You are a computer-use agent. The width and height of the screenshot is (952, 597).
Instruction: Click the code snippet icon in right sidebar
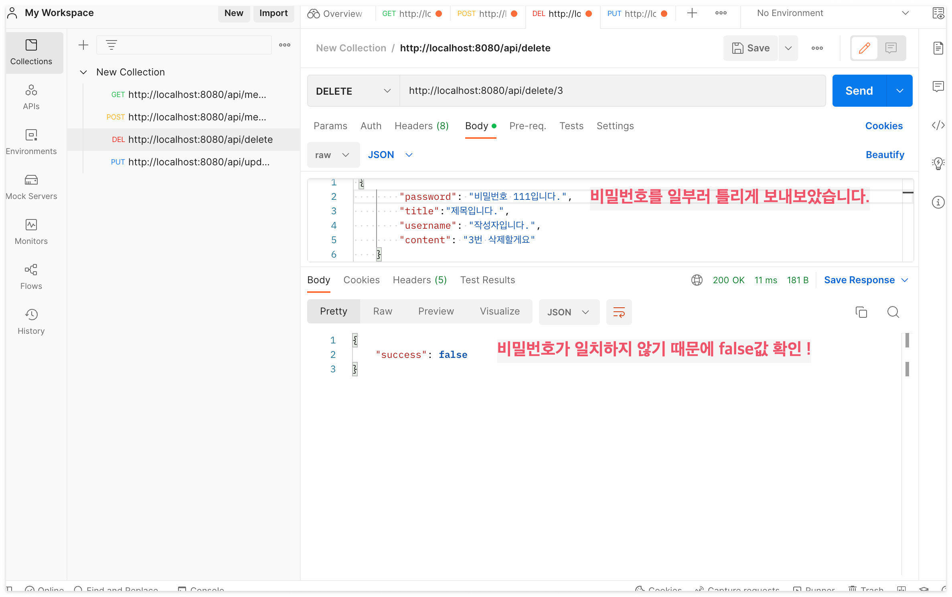938,126
